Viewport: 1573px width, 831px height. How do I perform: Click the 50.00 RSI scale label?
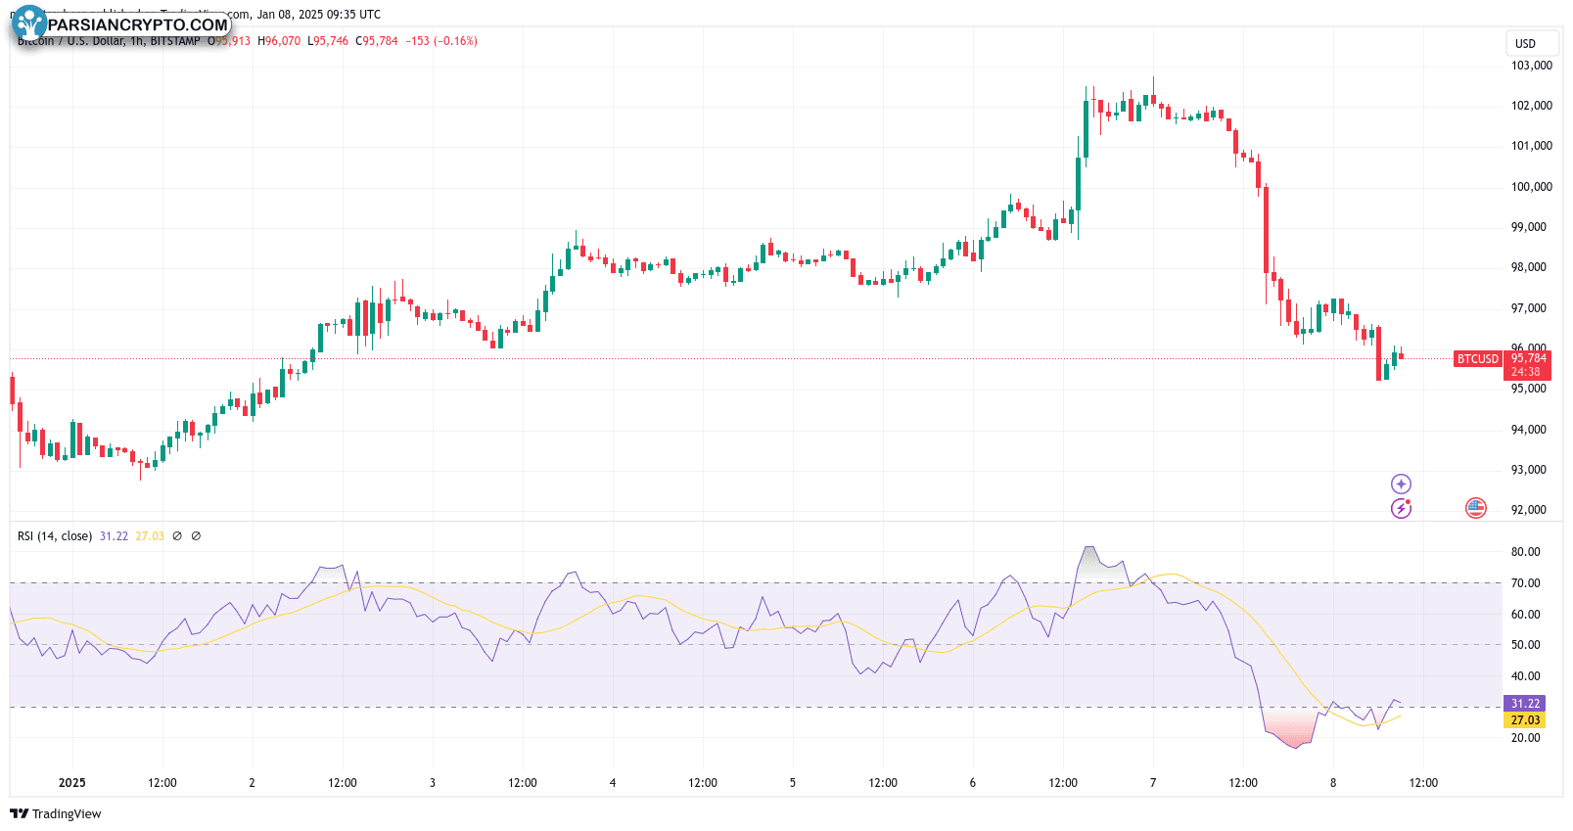click(1526, 645)
